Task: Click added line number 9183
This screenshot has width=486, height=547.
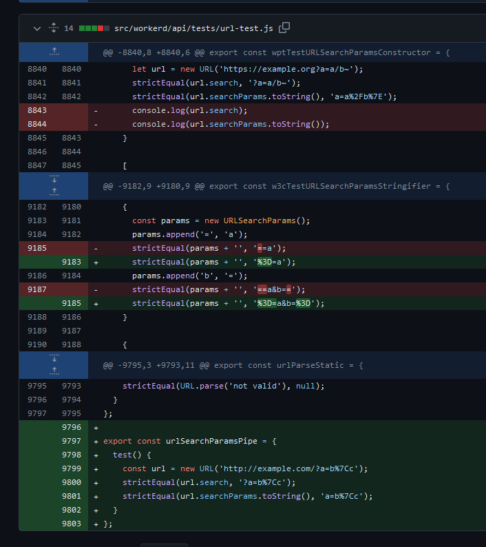Action: pos(71,262)
